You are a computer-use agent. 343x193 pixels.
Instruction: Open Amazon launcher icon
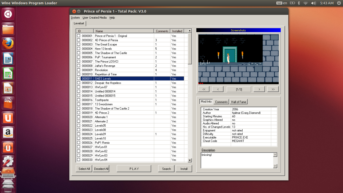pyautogui.click(x=8, y=133)
